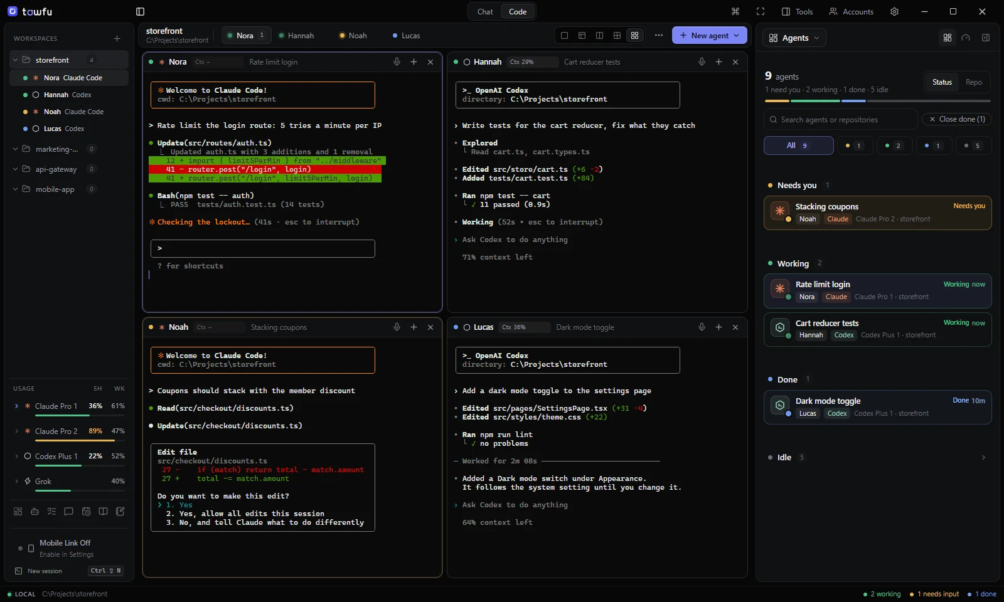Select the four-tile grid layout

(x=634, y=36)
